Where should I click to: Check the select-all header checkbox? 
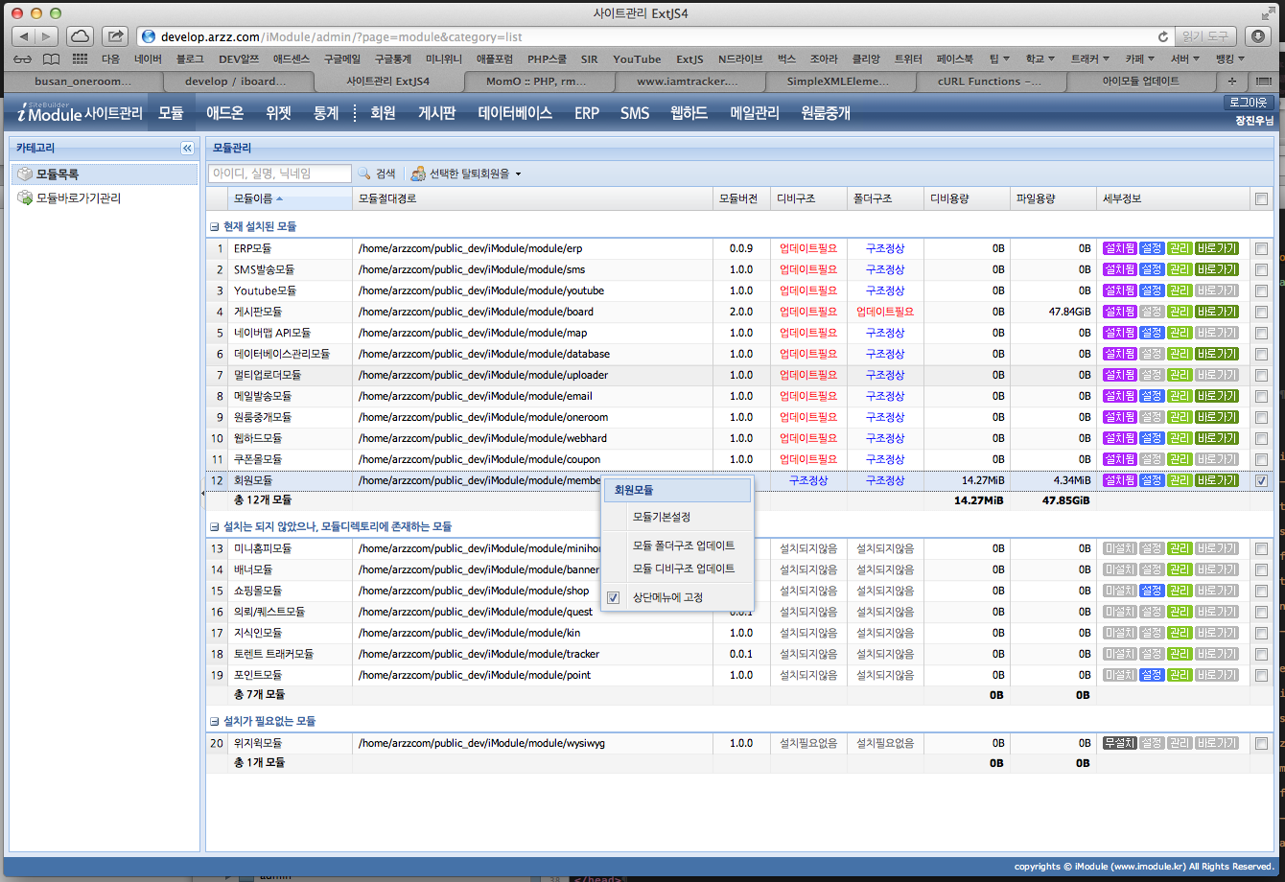(x=1261, y=198)
